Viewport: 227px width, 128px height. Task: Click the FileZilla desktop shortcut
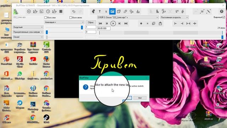pos(20,62)
